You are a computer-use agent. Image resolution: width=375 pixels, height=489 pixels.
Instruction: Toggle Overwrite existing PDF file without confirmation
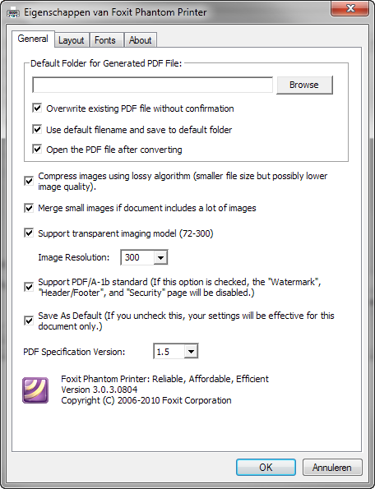[37, 108]
